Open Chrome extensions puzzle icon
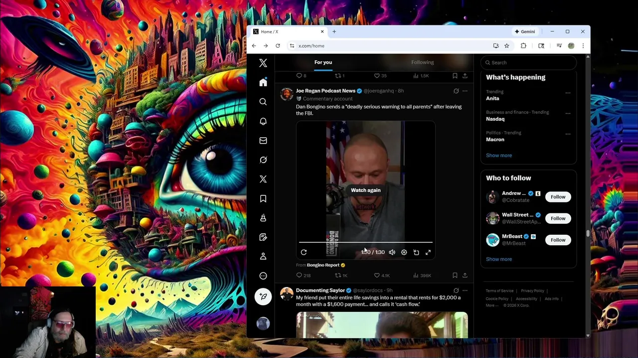This screenshot has width=638, height=358. 523,46
